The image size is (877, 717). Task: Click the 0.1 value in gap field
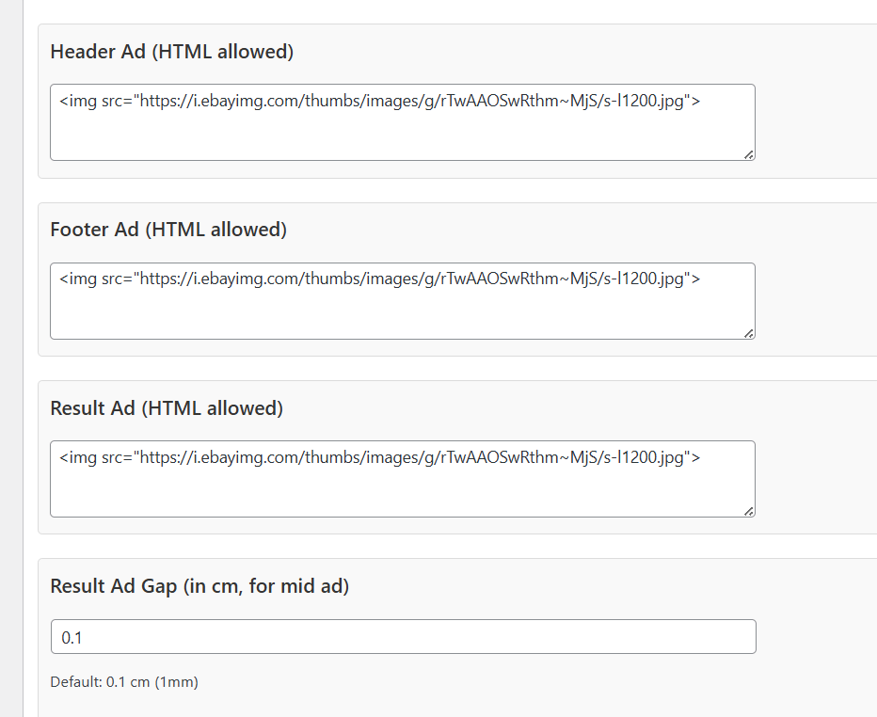click(x=72, y=638)
